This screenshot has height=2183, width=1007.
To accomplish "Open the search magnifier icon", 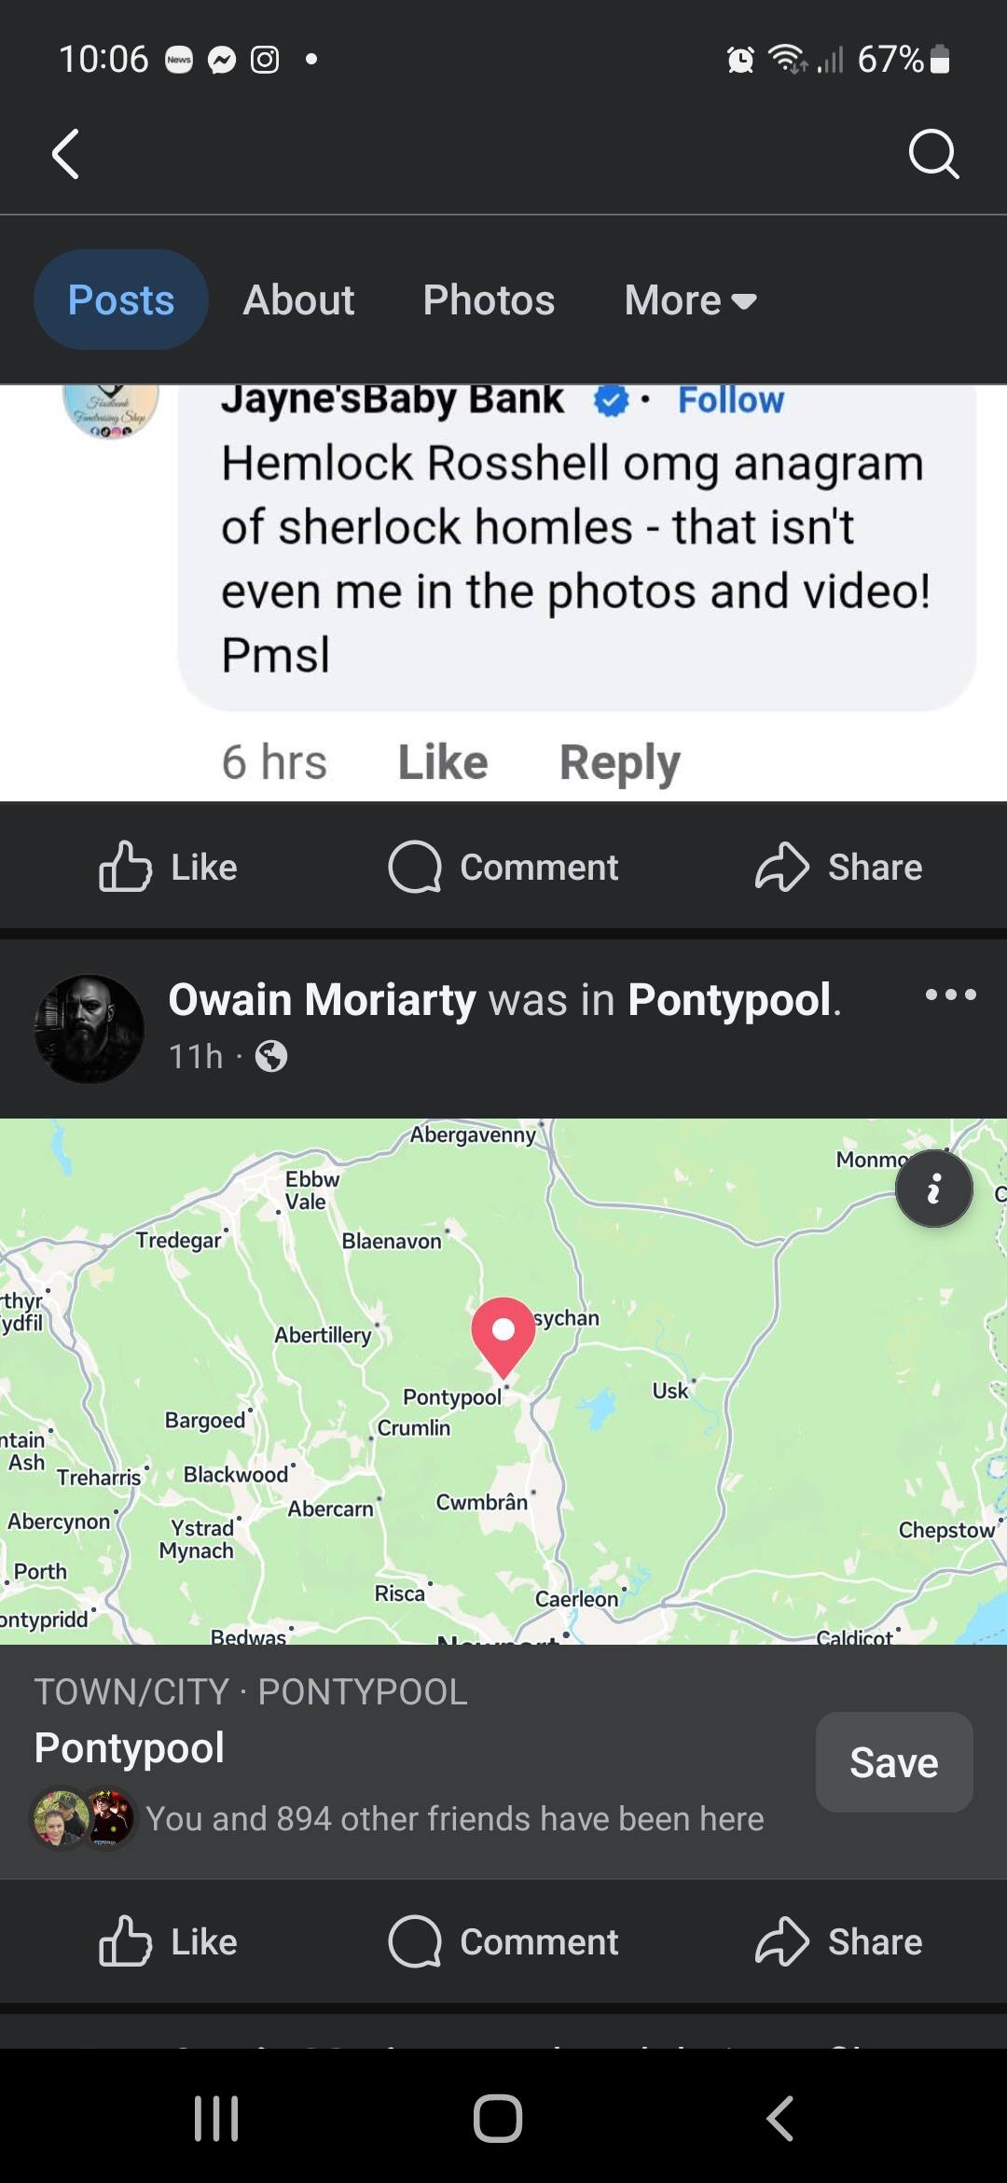I will pyautogui.click(x=933, y=154).
